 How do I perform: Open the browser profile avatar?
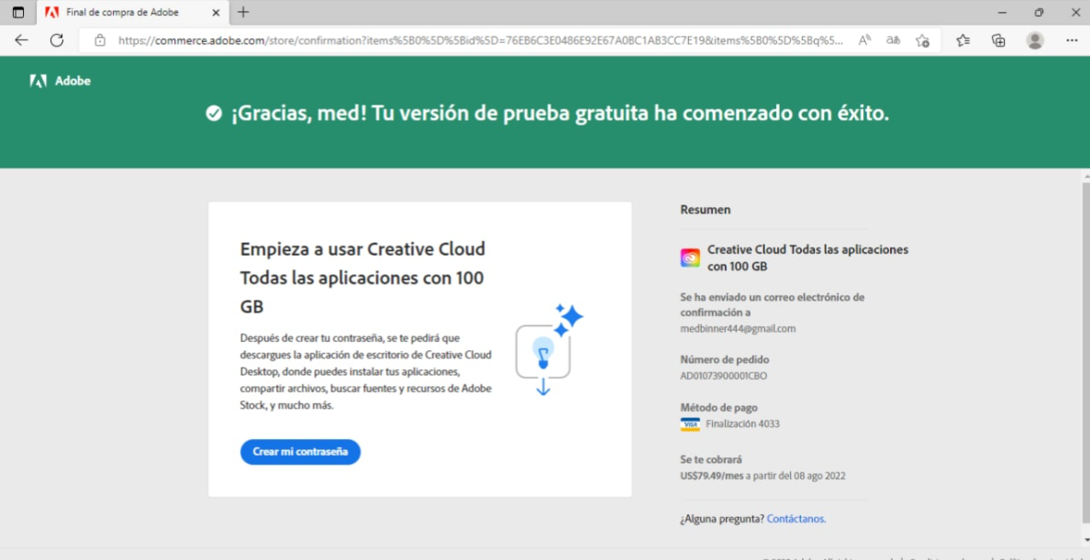click(x=1035, y=40)
